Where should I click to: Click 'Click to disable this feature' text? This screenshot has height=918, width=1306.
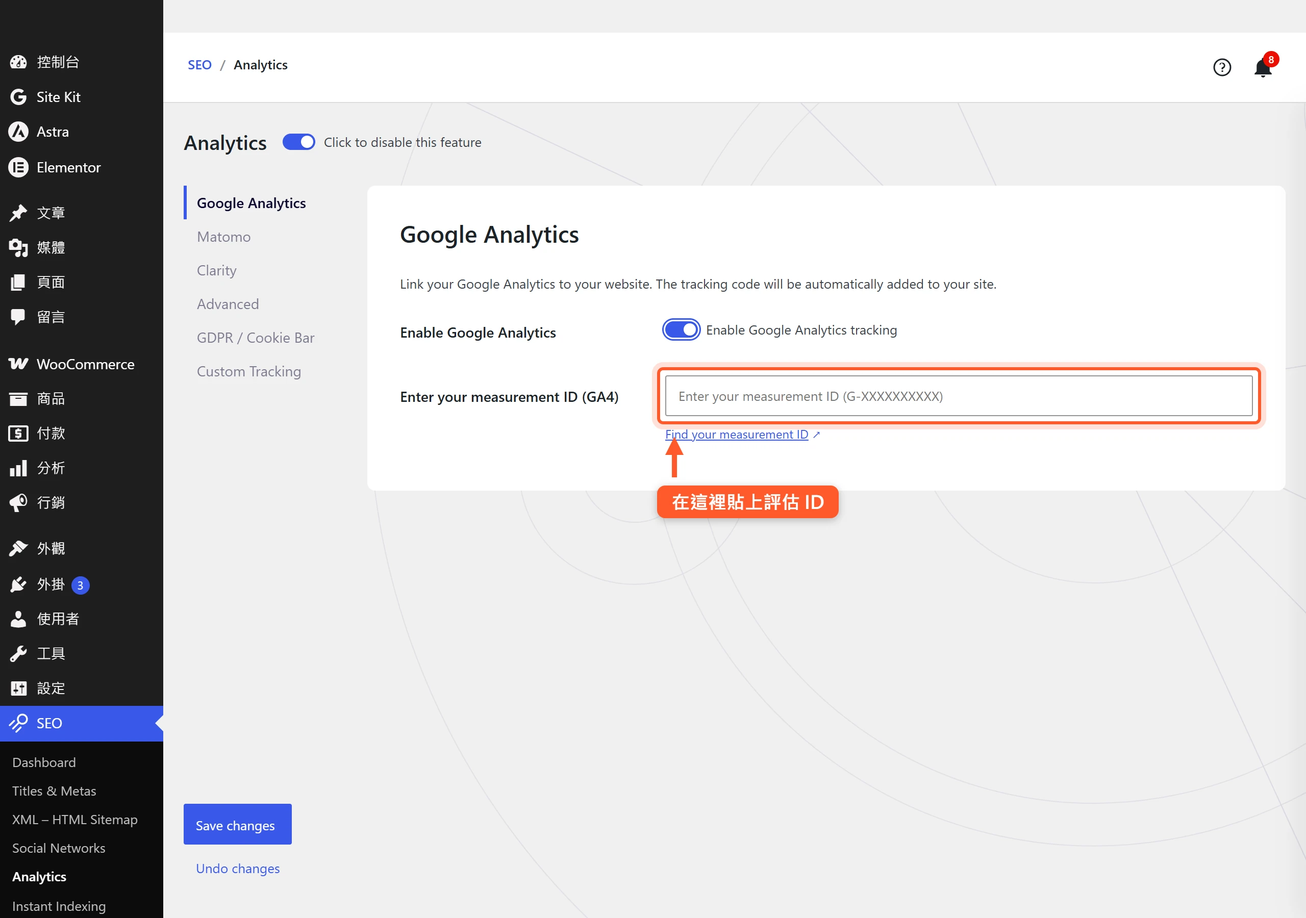pos(403,142)
